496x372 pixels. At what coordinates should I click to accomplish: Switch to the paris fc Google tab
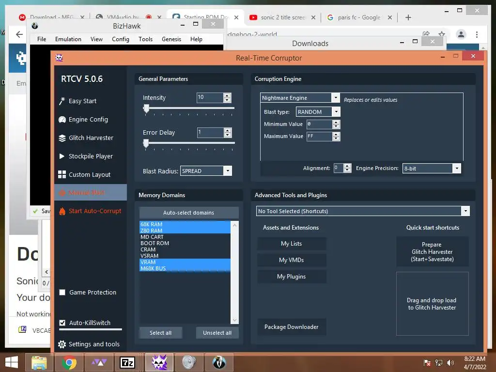359,17
